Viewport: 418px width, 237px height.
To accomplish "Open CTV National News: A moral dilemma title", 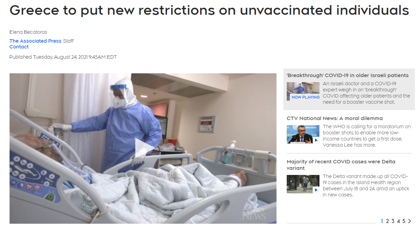I will (x=334, y=118).
